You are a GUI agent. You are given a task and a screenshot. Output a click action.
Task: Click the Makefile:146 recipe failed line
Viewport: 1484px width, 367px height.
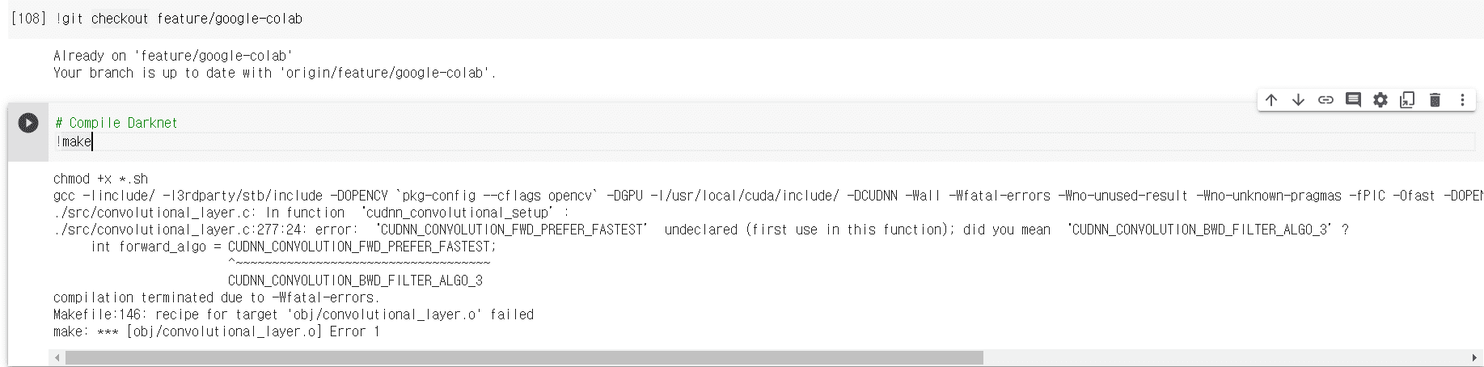294,314
